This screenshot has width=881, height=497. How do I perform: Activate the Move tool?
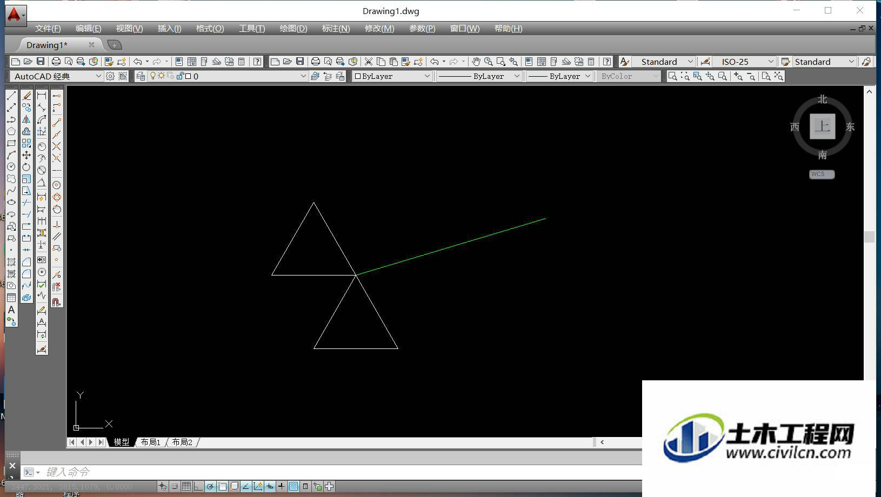26,155
